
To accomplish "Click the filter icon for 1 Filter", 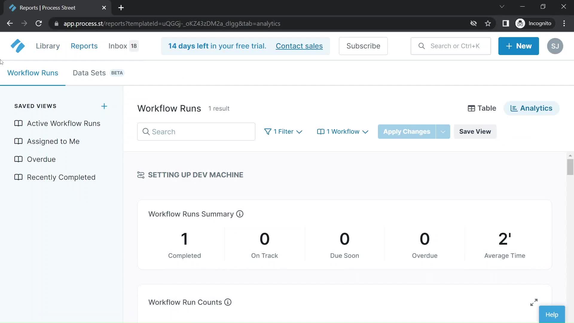I will [x=268, y=131].
